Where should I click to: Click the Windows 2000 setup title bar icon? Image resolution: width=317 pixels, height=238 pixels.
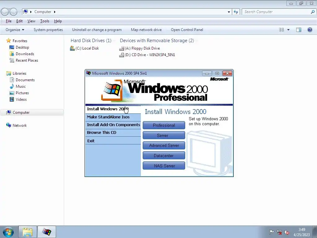coord(88,73)
